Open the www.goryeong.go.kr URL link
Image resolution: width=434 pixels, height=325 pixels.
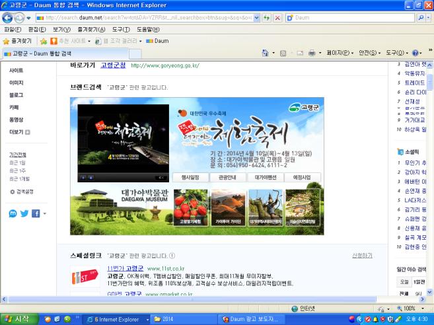tap(165, 65)
